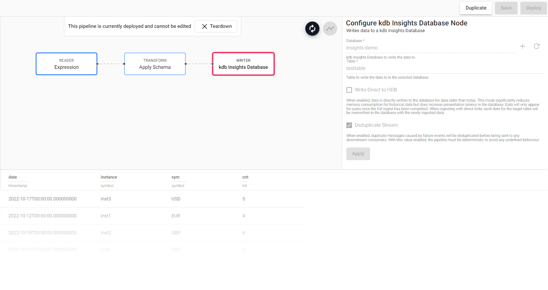Screen dimensions: 548x290
Task: Click the instance column header
Action: coord(109,177)
